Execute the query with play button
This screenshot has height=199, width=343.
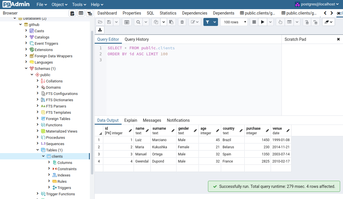click(x=263, y=22)
